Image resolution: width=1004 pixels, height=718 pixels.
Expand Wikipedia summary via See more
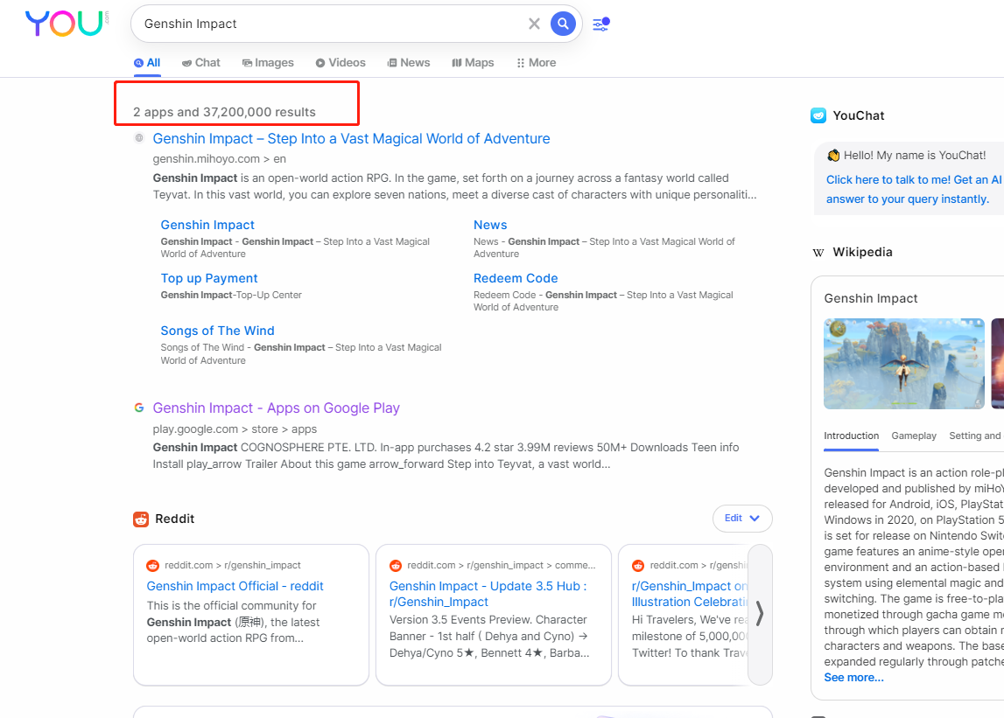pyautogui.click(x=853, y=678)
